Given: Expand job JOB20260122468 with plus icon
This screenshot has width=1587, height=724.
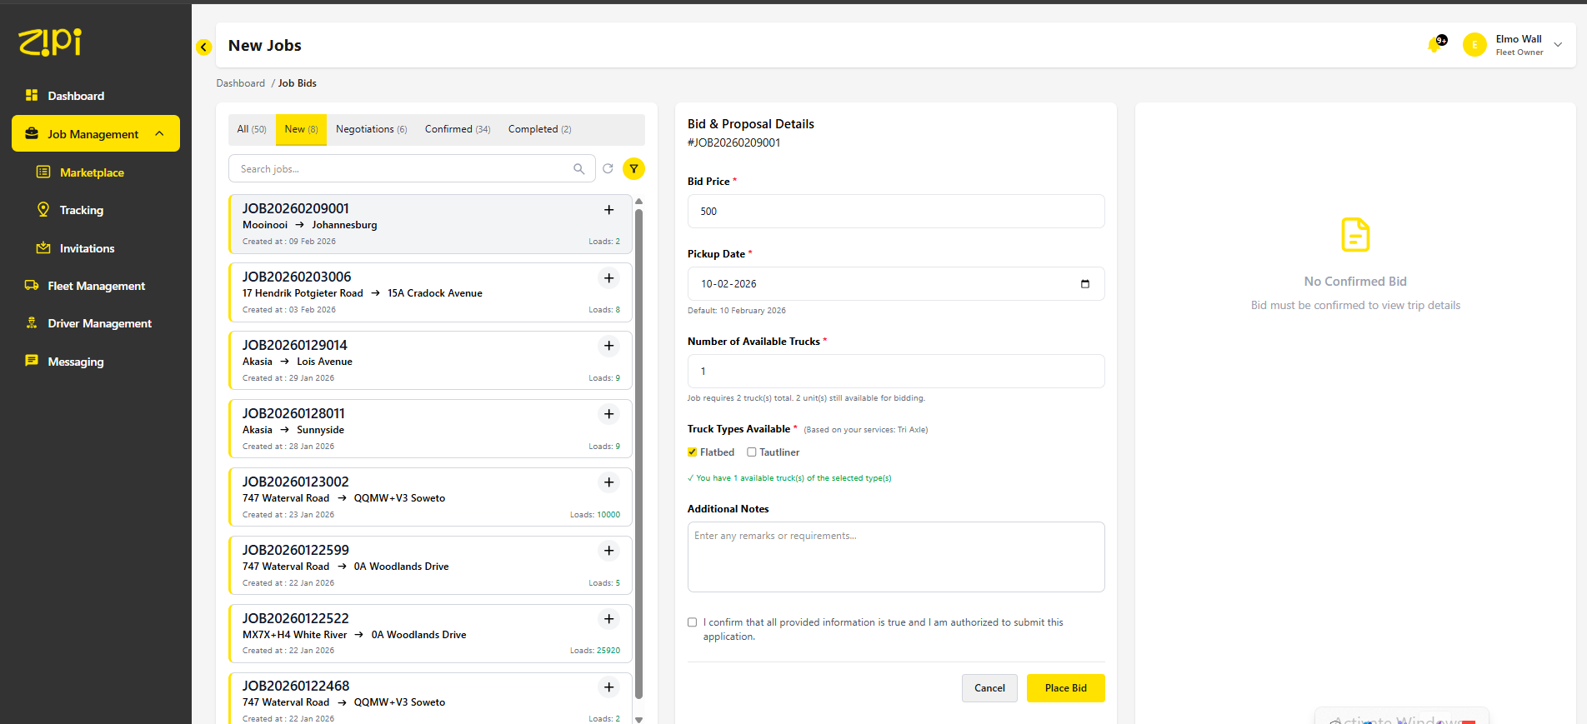Looking at the screenshot, I should pos(609,687).
